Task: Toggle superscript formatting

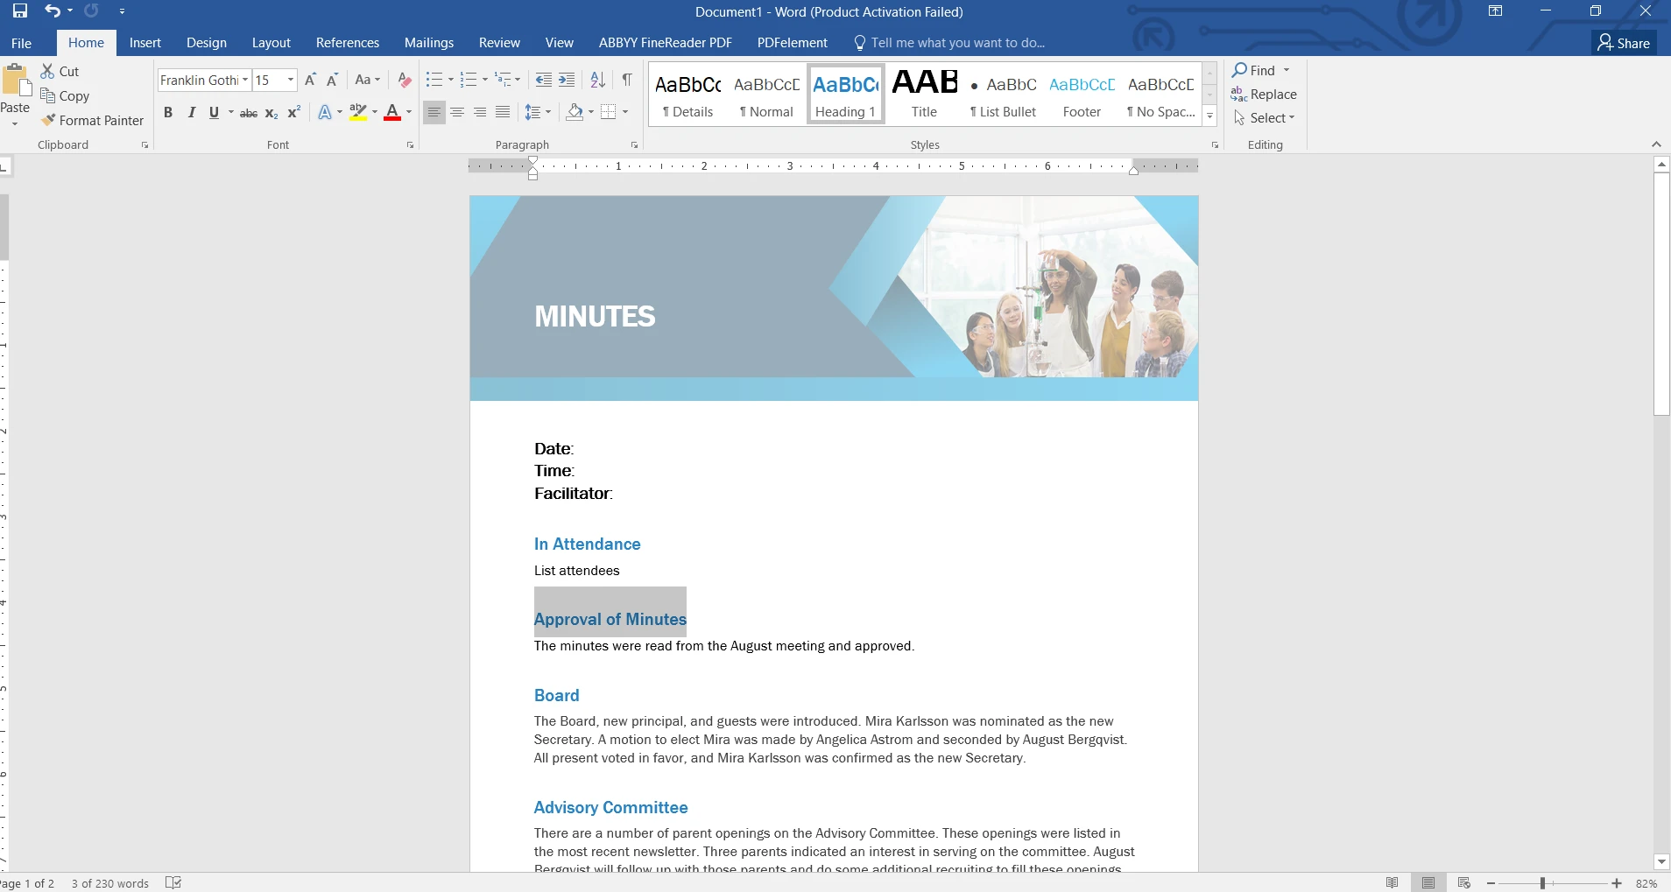Action: coord(294,112)
